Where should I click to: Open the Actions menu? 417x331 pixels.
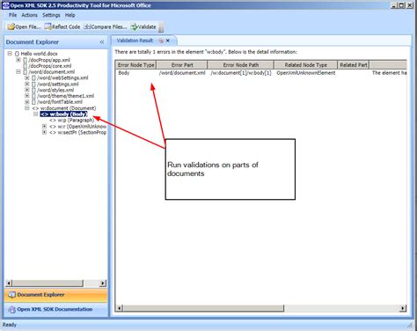tap(29, 15)
